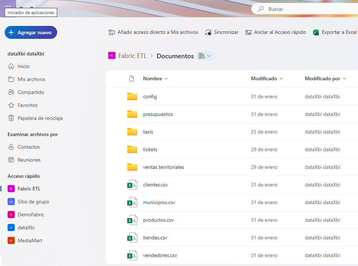Click the Anclar al Acceso rápido icon
This screenshot has width=358, height=266.
click(x=248, y=32)
